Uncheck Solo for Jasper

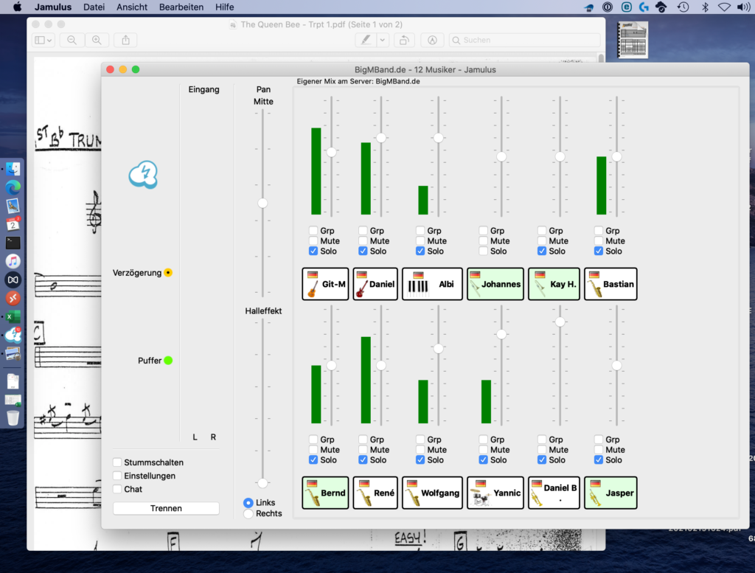599,460
